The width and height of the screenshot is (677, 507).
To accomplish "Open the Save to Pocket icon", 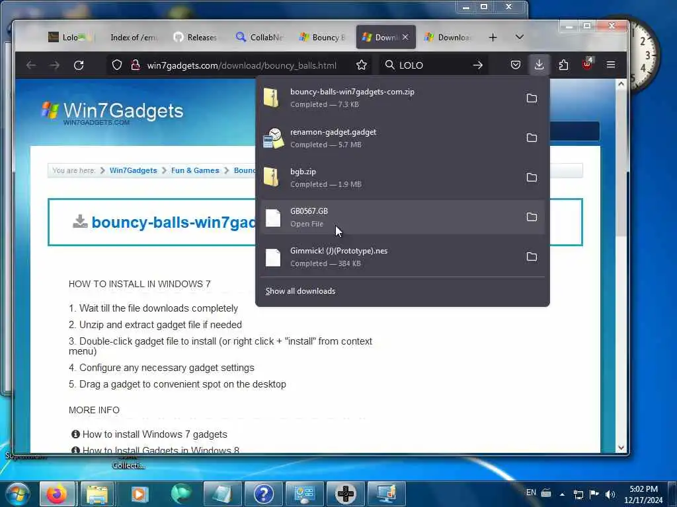I will click(516, 65).
